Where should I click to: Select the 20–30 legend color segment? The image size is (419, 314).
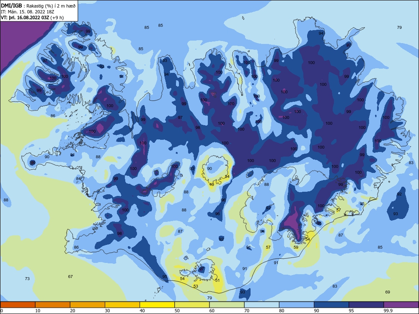[x=88, y=305]
